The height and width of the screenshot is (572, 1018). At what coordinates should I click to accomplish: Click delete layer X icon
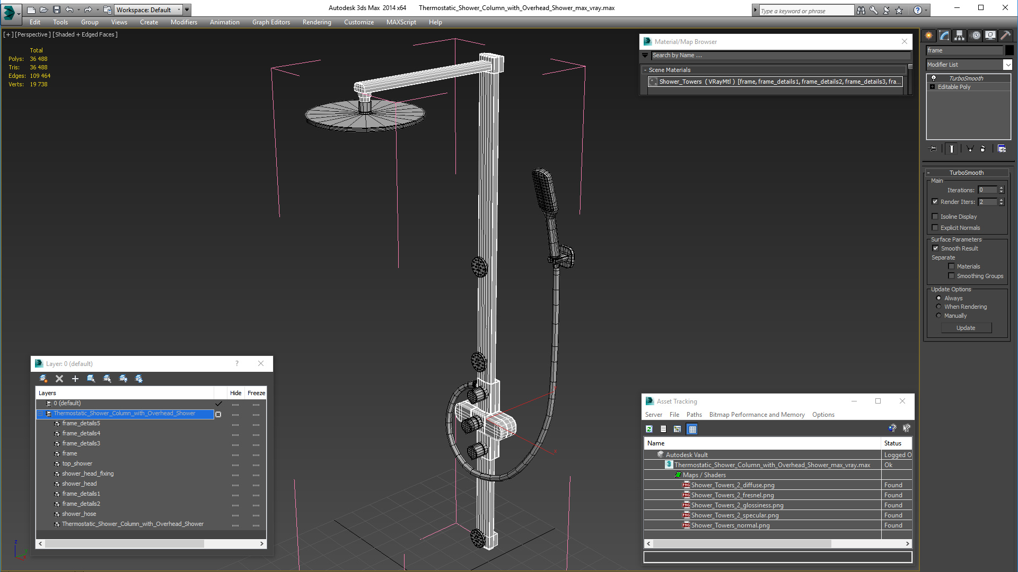tap(59, 379)
